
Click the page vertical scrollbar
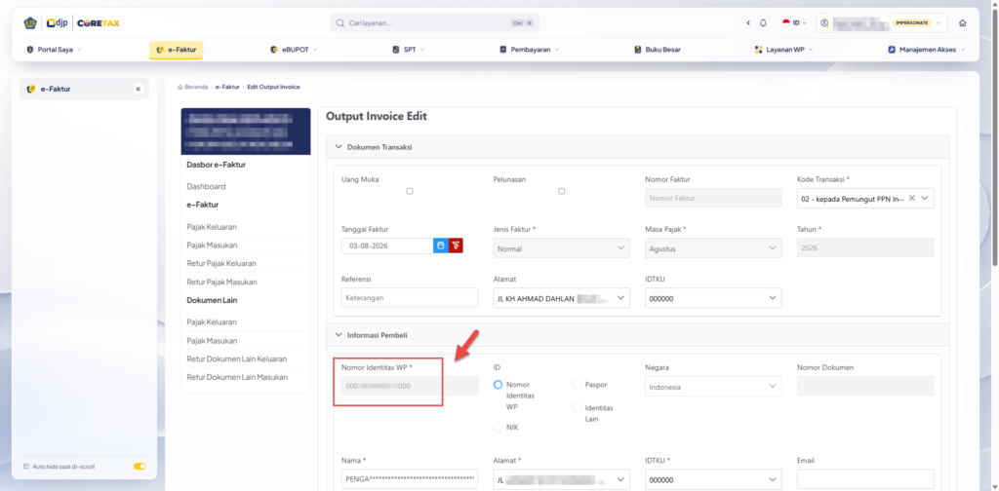pos(994,136)
